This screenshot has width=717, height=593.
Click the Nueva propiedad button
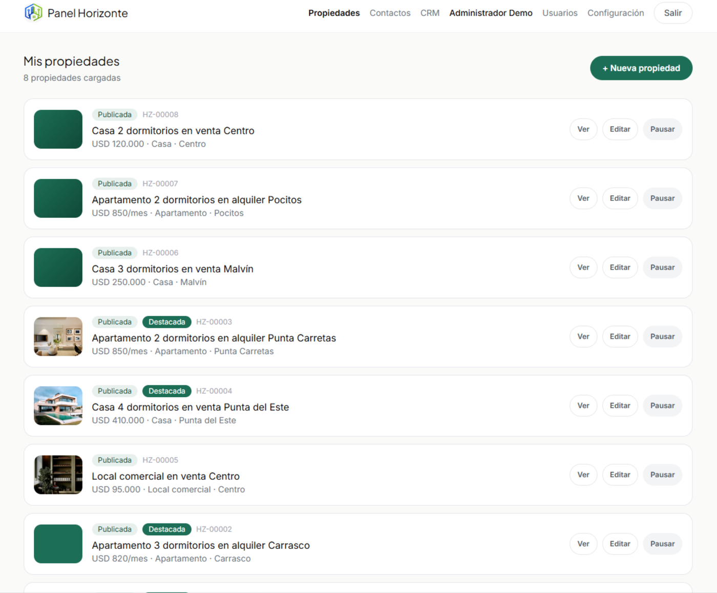[x=641, y=68]
